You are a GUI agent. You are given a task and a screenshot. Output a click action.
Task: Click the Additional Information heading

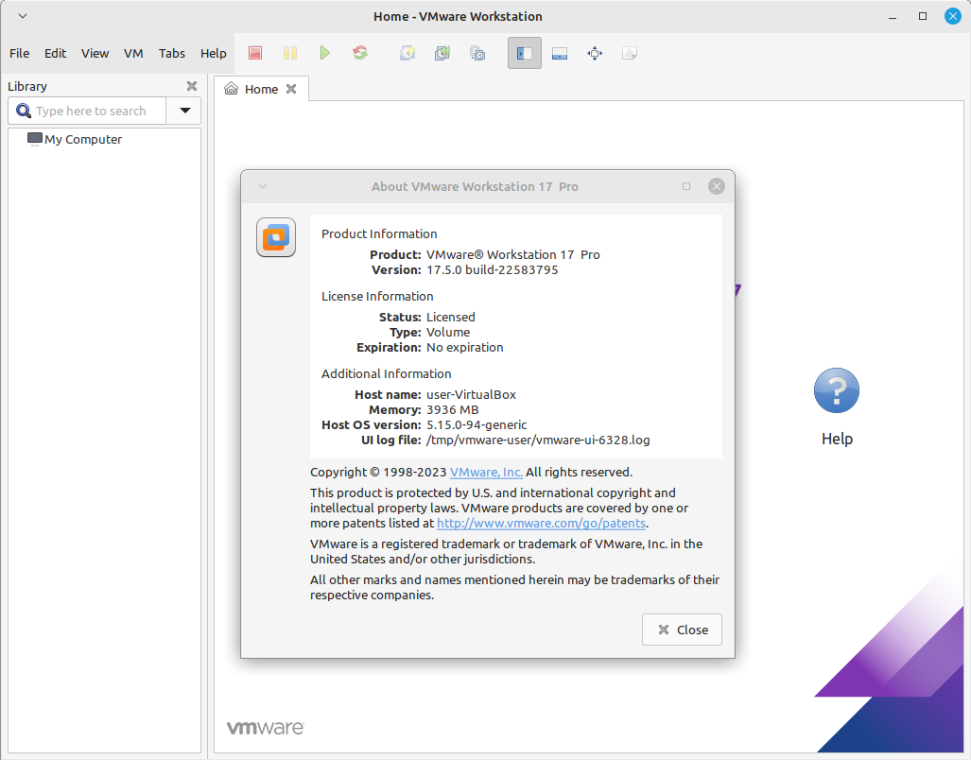pos(387,373)
